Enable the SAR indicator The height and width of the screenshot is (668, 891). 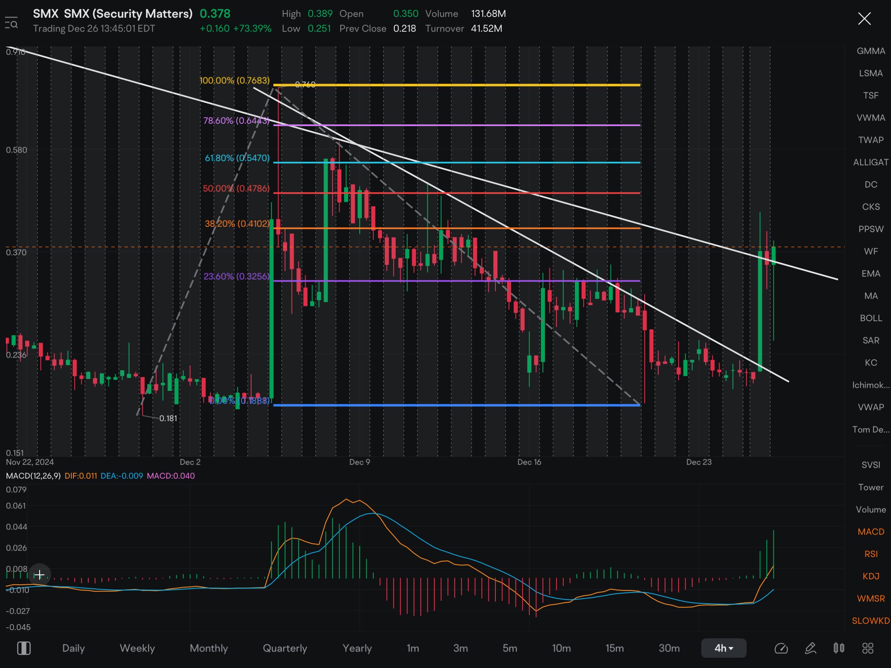[871, 340]
